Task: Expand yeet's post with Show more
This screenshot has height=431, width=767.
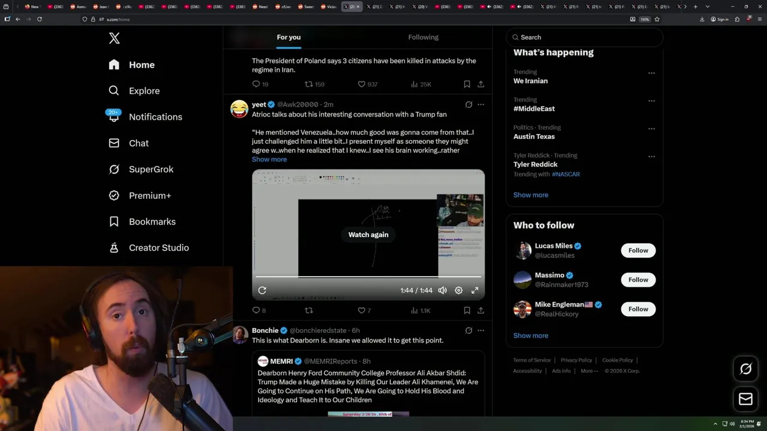Action: [269, 159]
